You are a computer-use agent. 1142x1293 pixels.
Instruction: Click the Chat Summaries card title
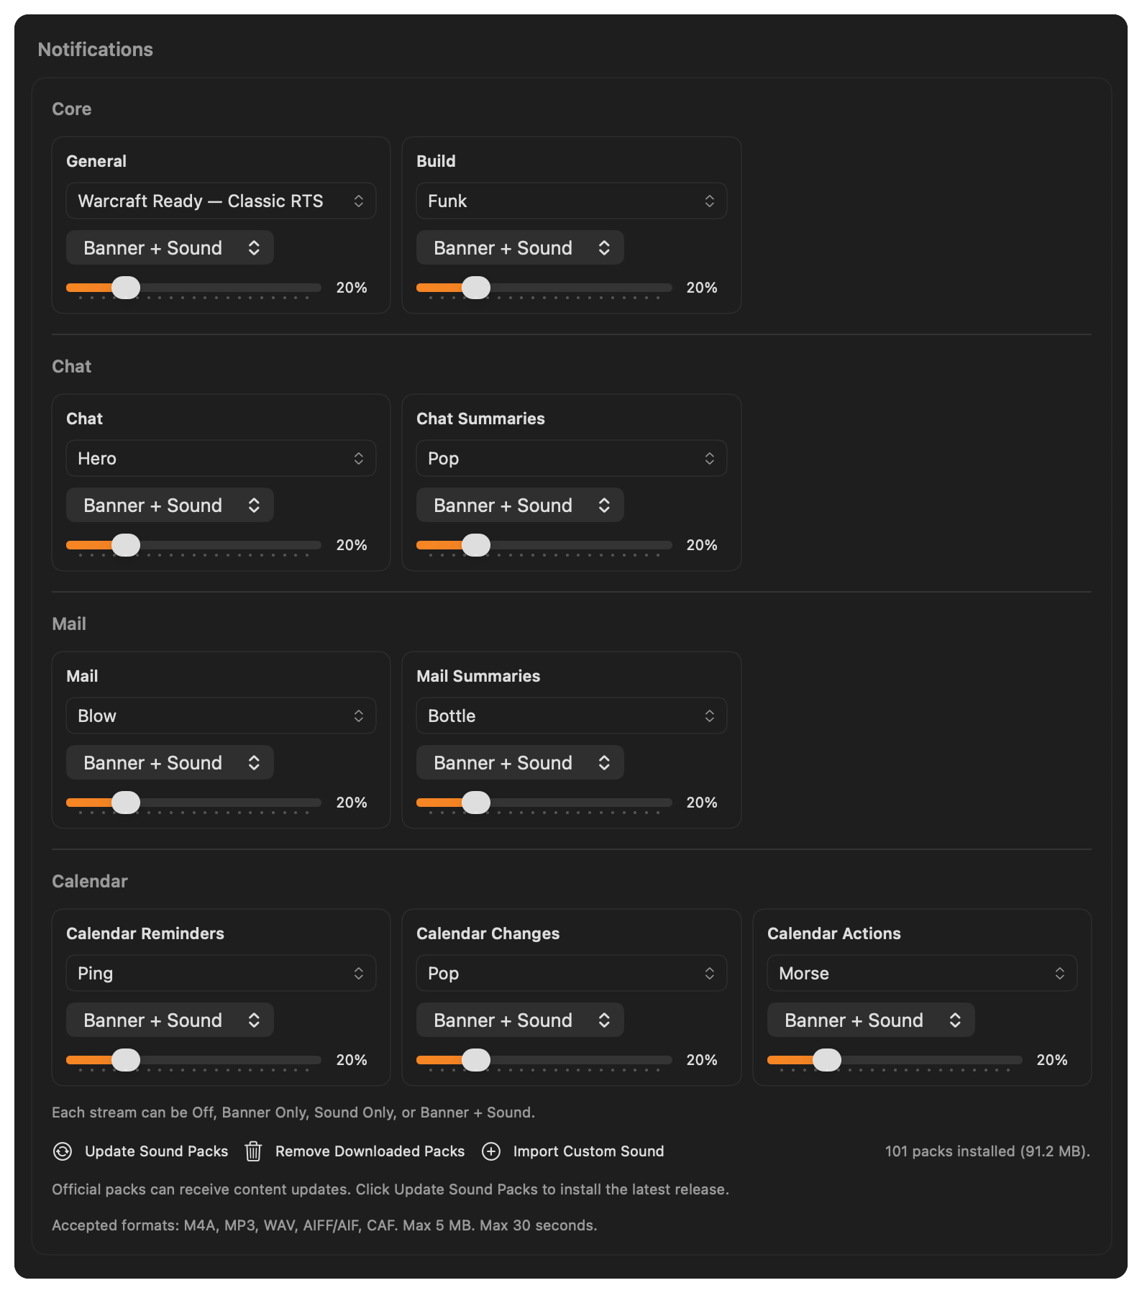(x=480, y=419)
